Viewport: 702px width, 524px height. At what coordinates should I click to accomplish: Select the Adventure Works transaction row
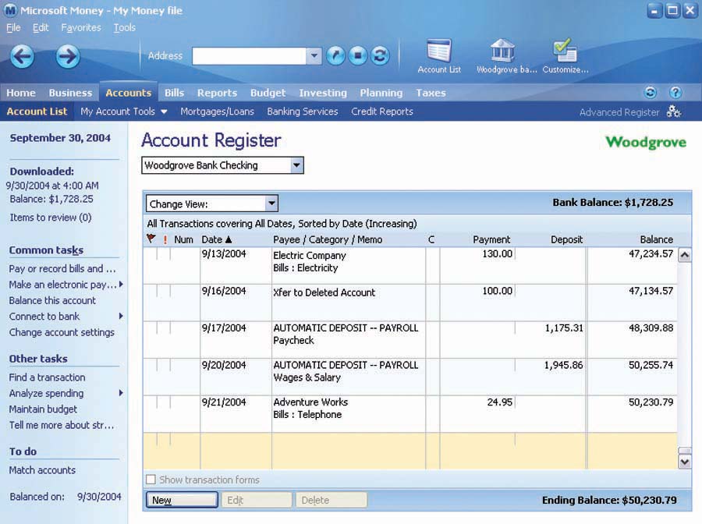(x=410, y=413)
